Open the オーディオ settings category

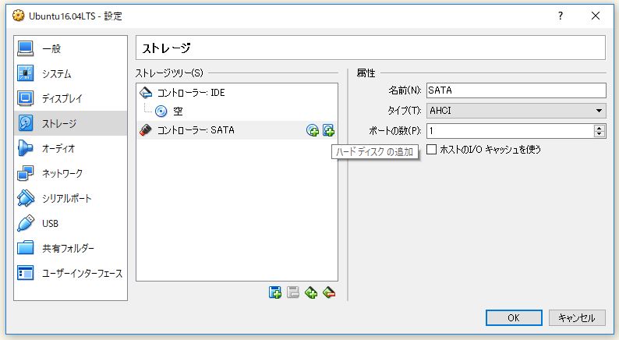[70, 148]
